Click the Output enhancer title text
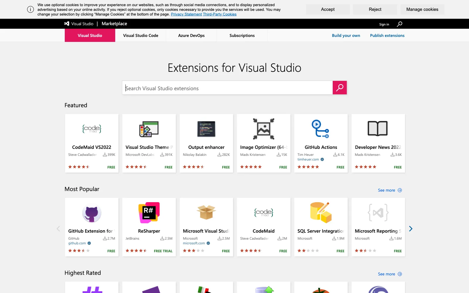The image size is (469, 293). pyautogui.click(x=206, y=147)
